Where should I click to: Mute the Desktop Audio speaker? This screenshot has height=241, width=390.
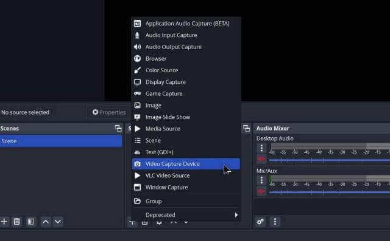261,159
